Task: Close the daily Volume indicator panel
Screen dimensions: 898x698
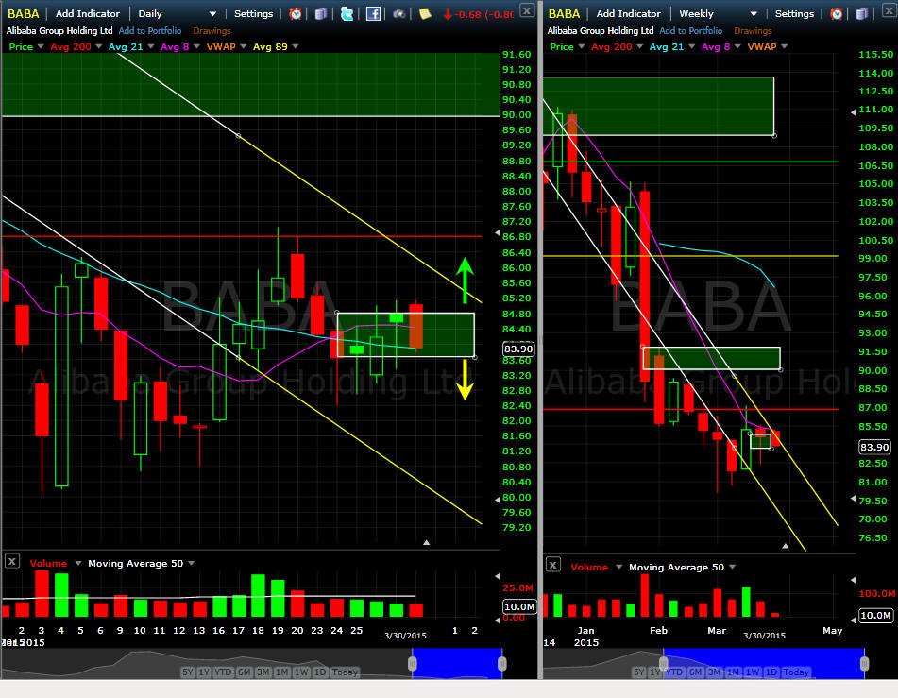Action: tap(11, 561)
